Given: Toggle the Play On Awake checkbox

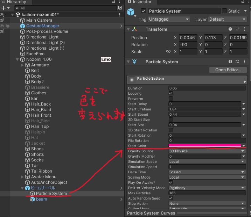Looking at the screenshot, I should [171, 182].
